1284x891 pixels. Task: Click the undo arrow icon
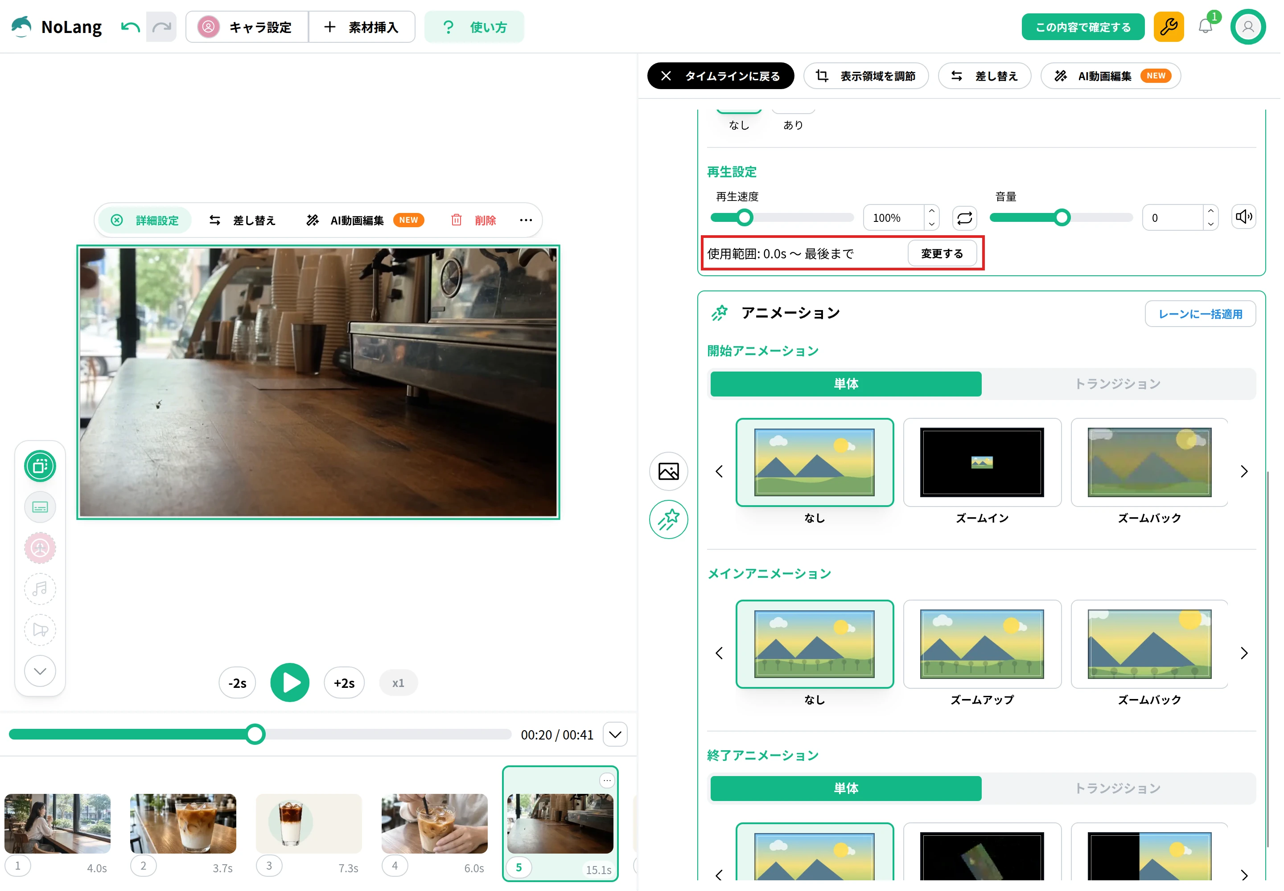(131, 27)
